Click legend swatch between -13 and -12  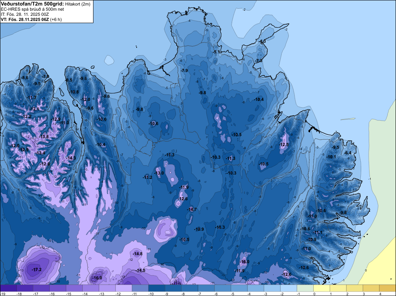point(107,288)
